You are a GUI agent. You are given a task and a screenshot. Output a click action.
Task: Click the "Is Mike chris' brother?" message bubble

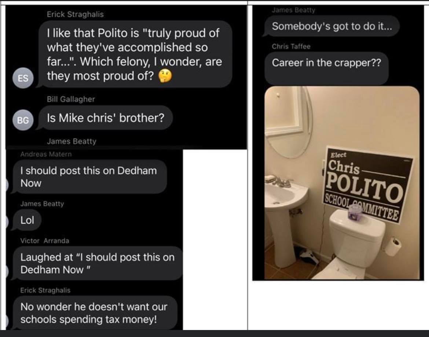tap(106, 118)
